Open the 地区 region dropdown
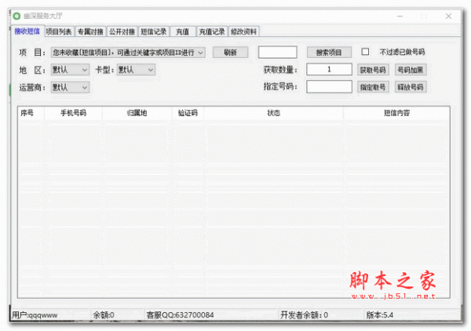Viewport: 471px width, 331px height. 70,70
